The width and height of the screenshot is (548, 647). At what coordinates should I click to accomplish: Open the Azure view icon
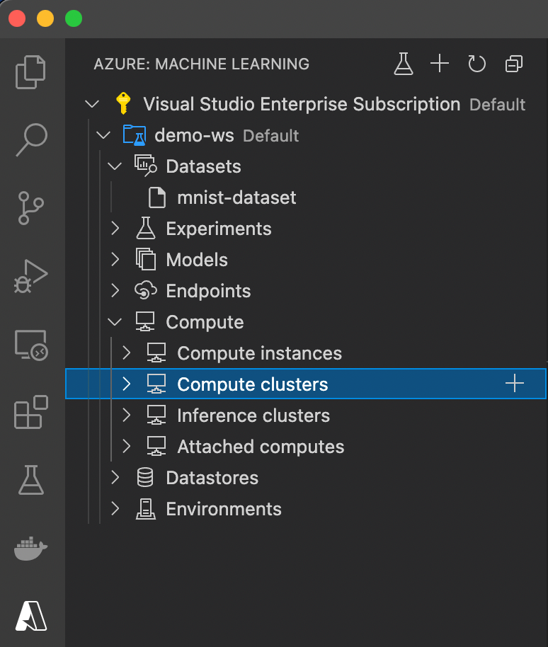[x=31, y=616]
